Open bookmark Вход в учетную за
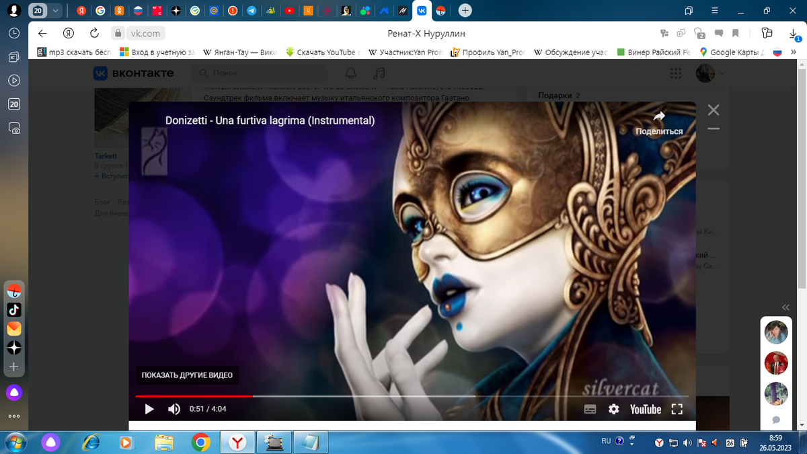 pos(157,52)
